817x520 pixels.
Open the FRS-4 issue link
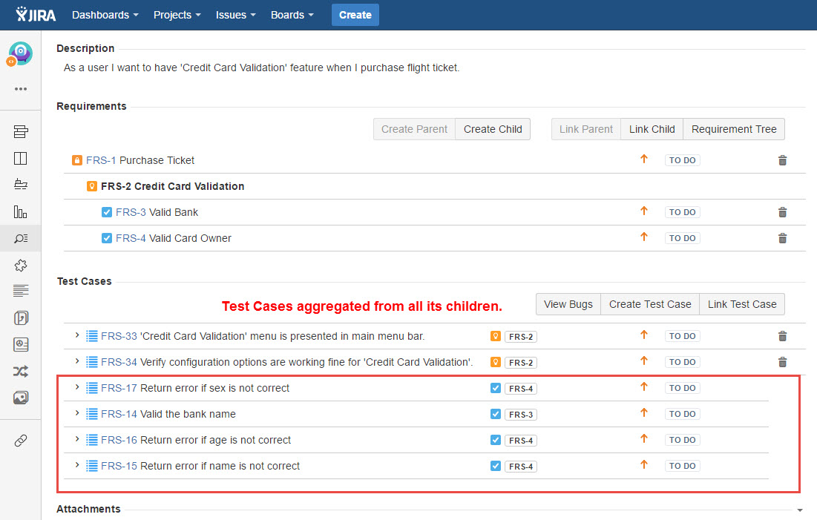coord(131,239)
